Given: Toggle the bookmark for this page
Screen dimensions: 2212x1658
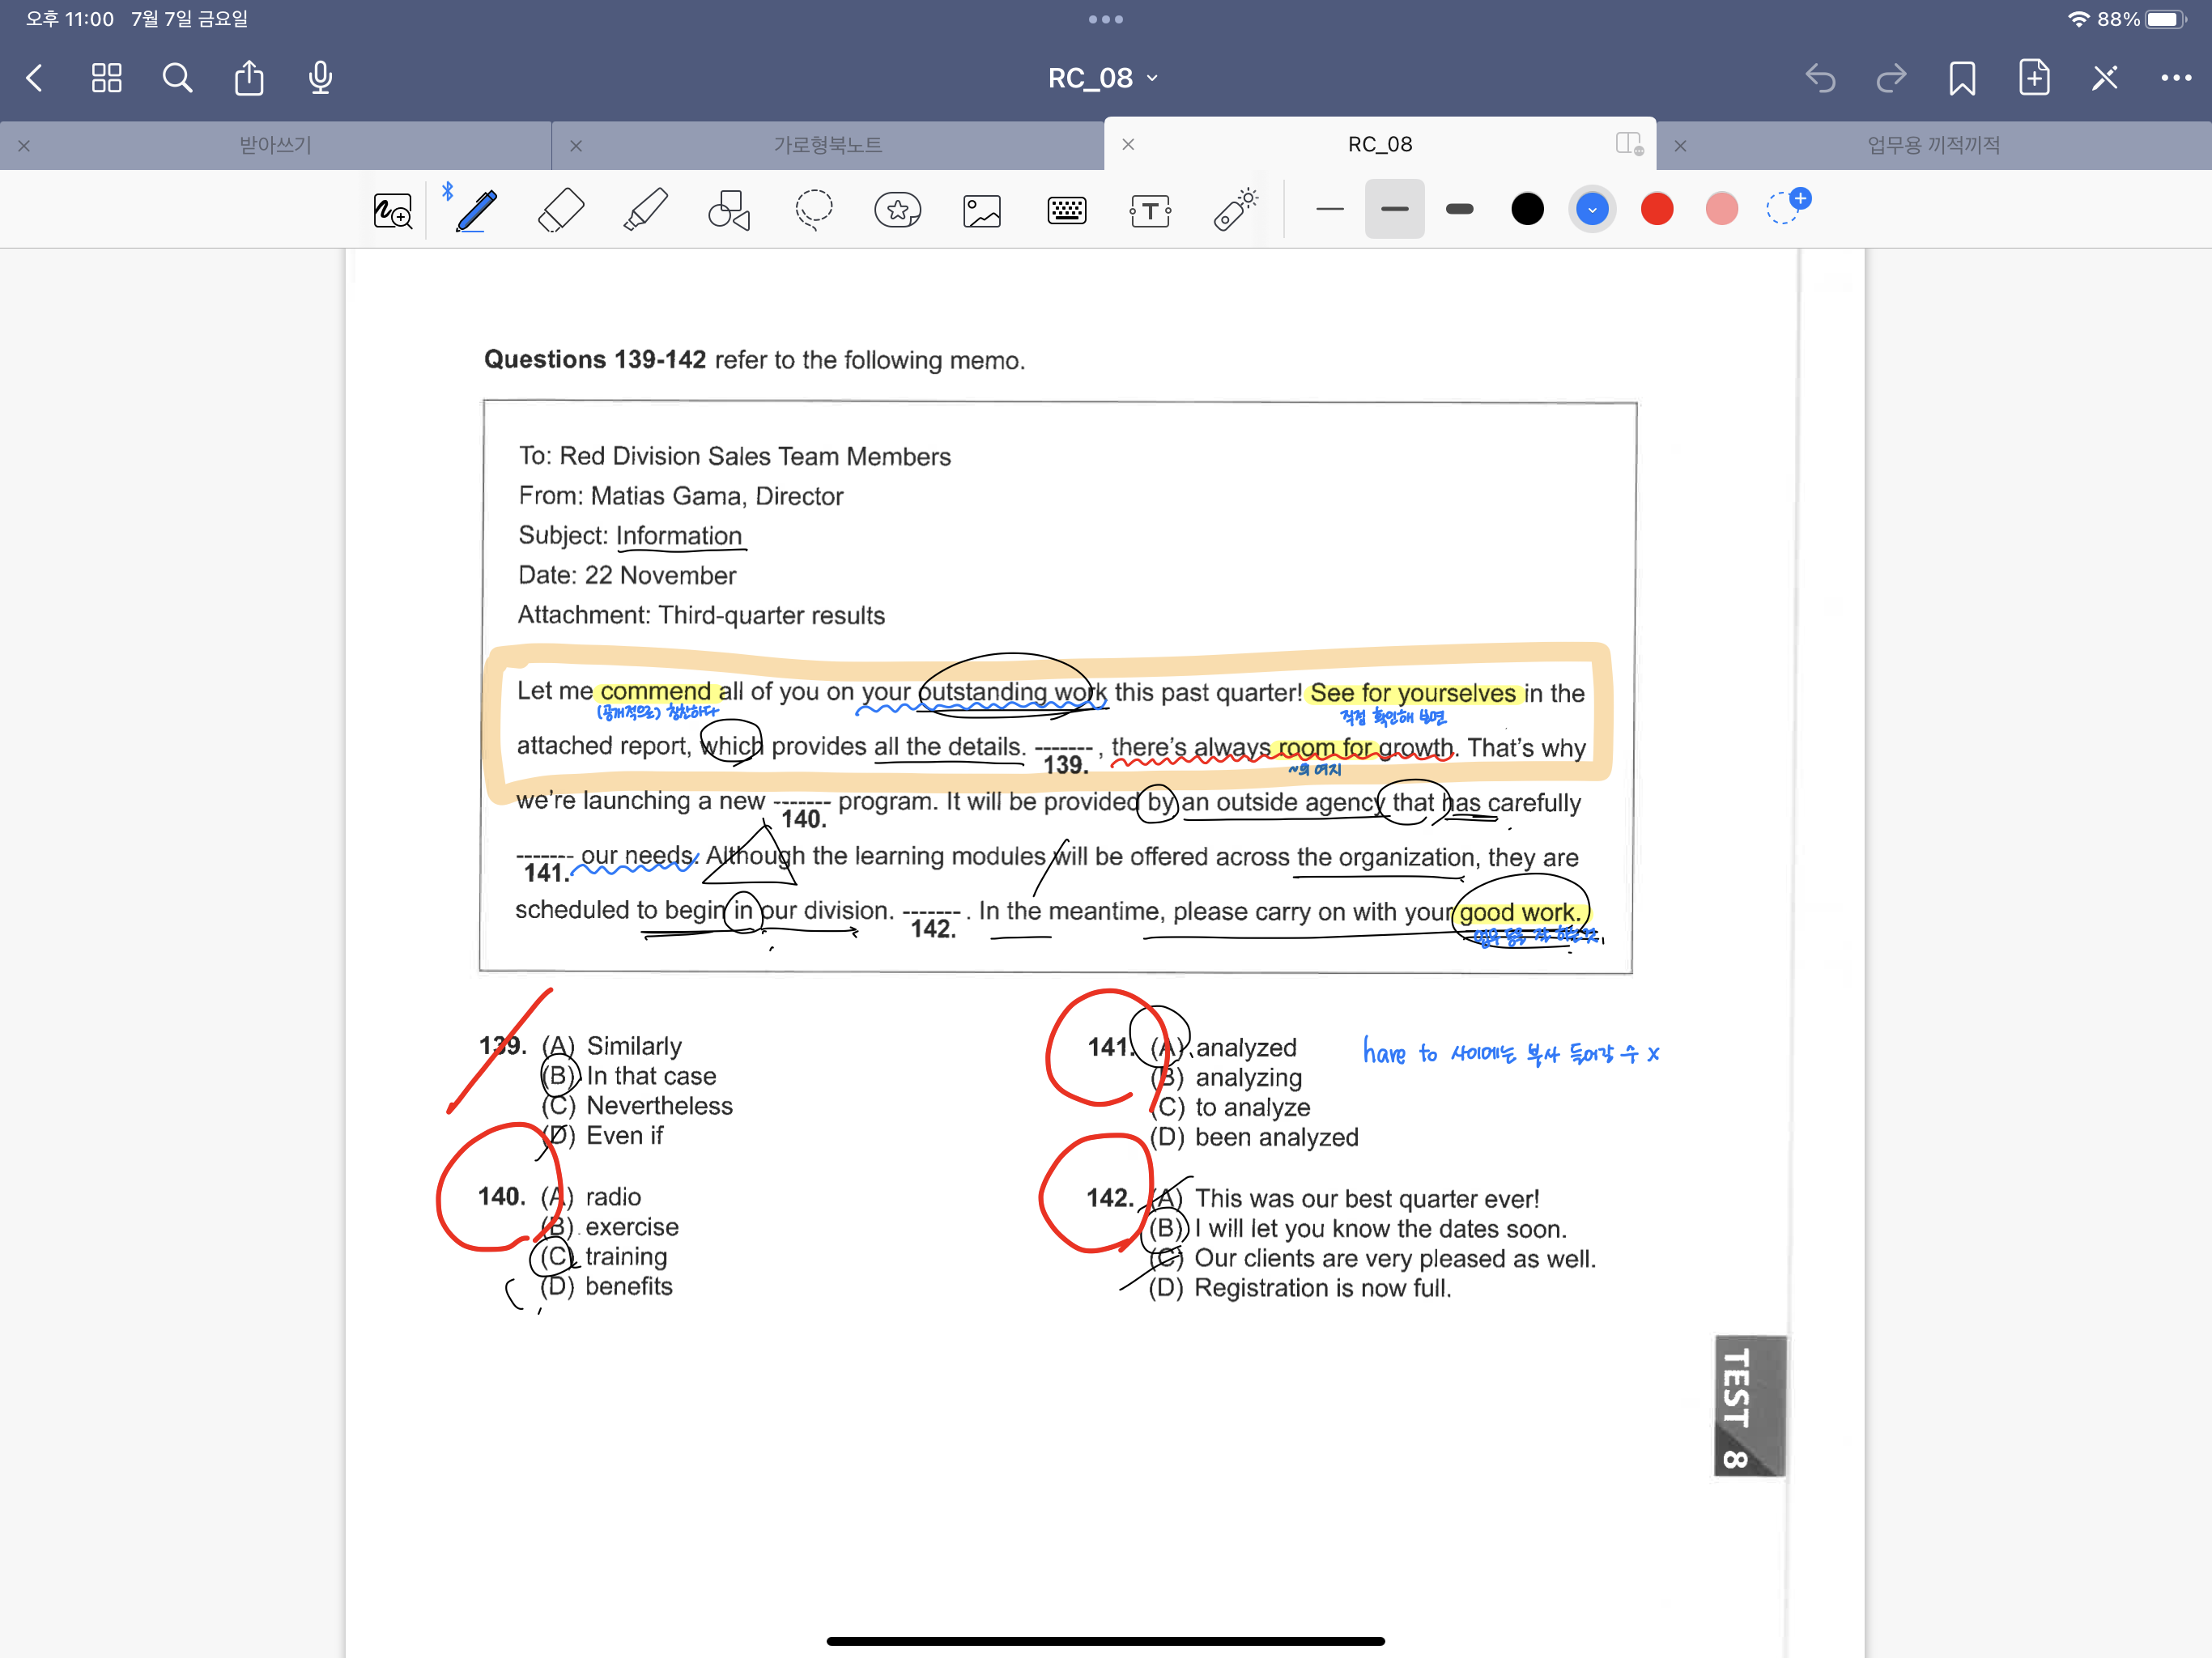Looking at the screenshot, I should click(1961, 78).
